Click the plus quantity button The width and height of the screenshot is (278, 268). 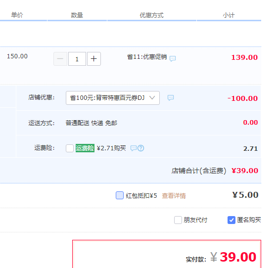coord(94,59)
